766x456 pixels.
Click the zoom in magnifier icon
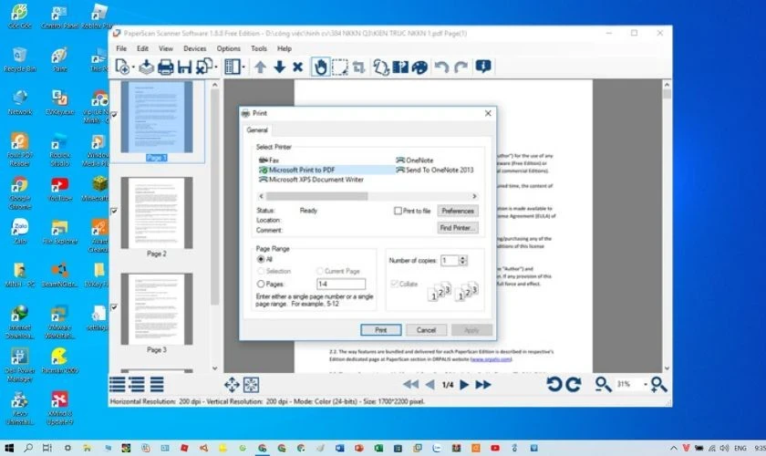pos(658,385)
